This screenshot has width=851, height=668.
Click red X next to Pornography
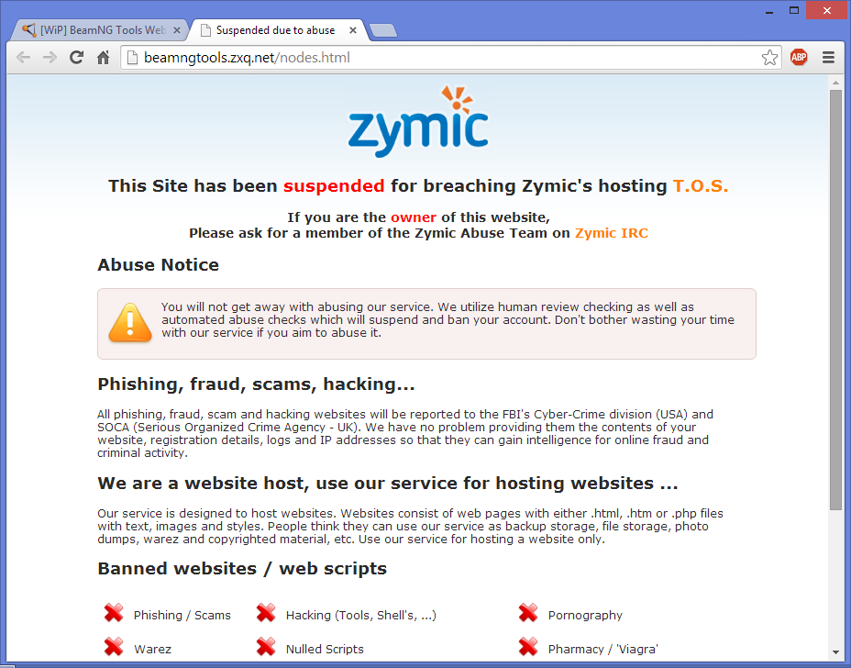528,613
